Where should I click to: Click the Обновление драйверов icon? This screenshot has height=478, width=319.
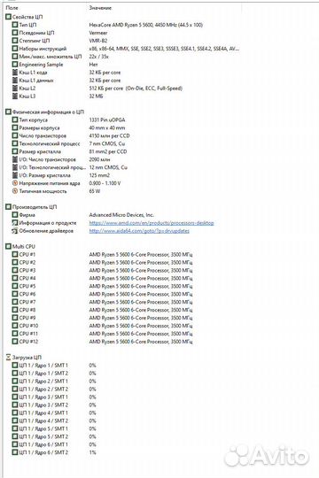pyautogui.click(x=15, y=231)
